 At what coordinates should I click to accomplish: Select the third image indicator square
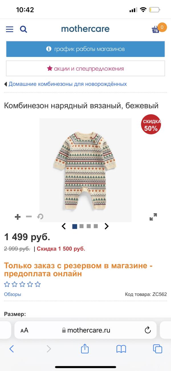[89, 226]
